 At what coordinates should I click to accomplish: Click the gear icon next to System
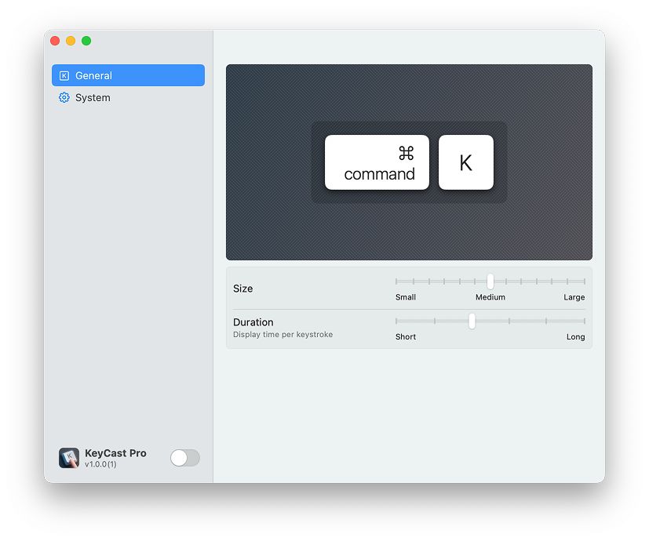click(x=64, y=97)
